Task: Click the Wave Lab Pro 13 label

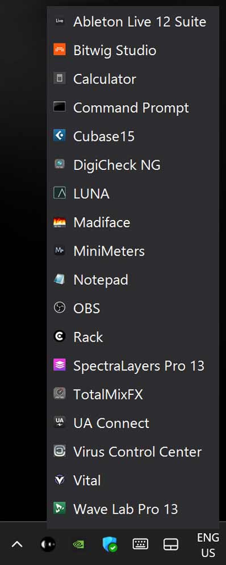Action: pyautogui.click(x=125, y=509)
